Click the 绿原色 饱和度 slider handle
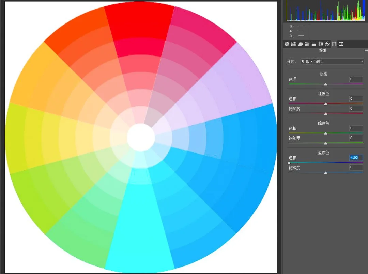368x274 pixels. pos(325,143)
